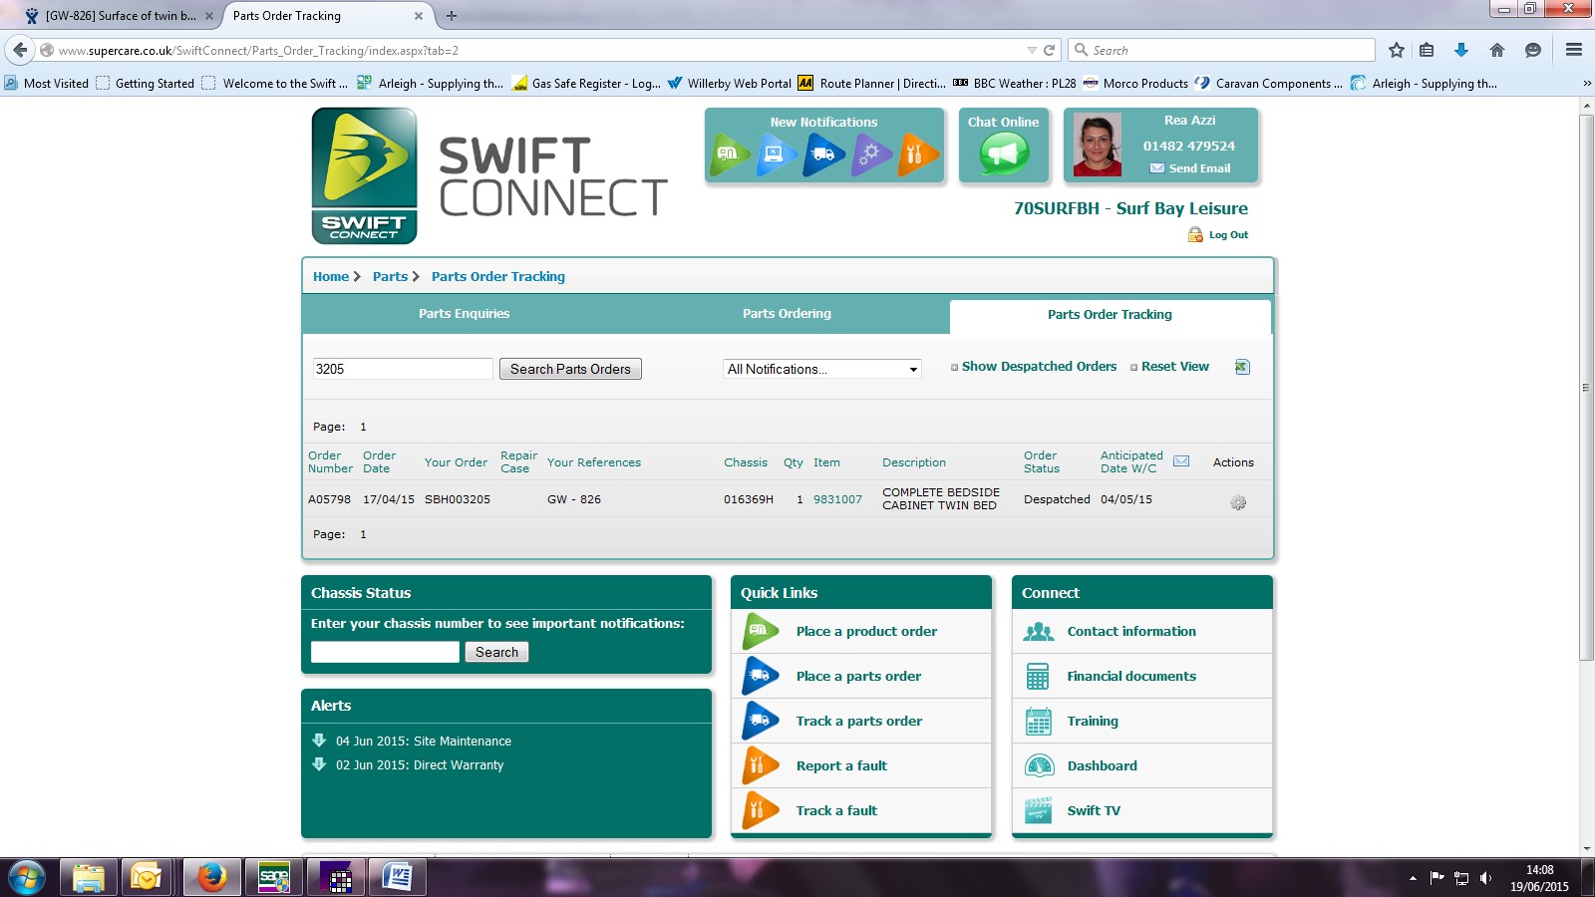Click the envelope icon in table header
The image size is (1595, 897).
[x=1181, y=461]
